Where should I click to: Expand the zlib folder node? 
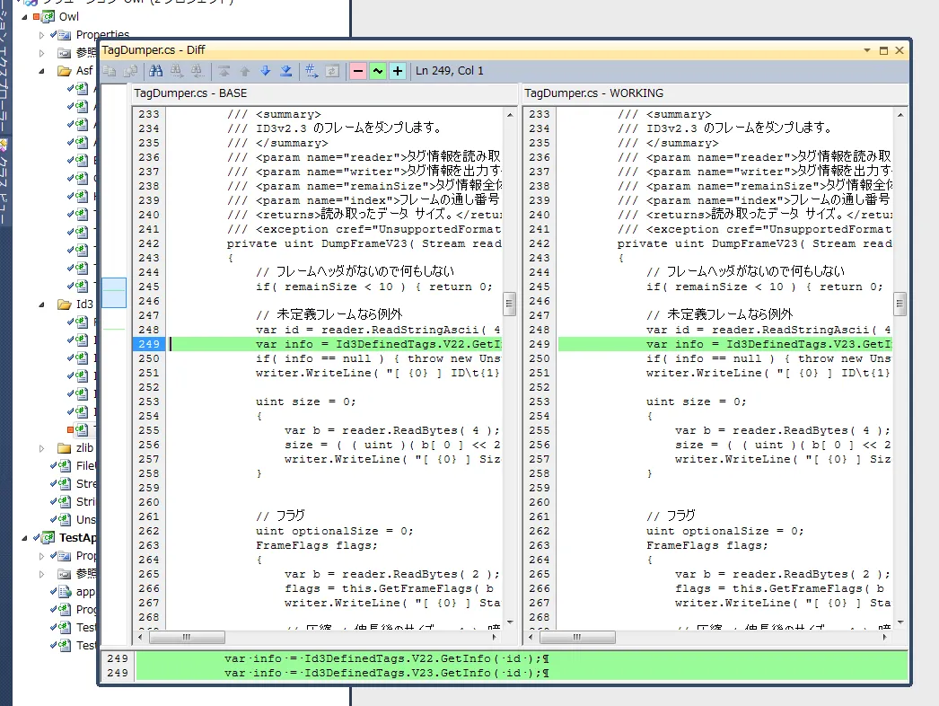point(41,447)
